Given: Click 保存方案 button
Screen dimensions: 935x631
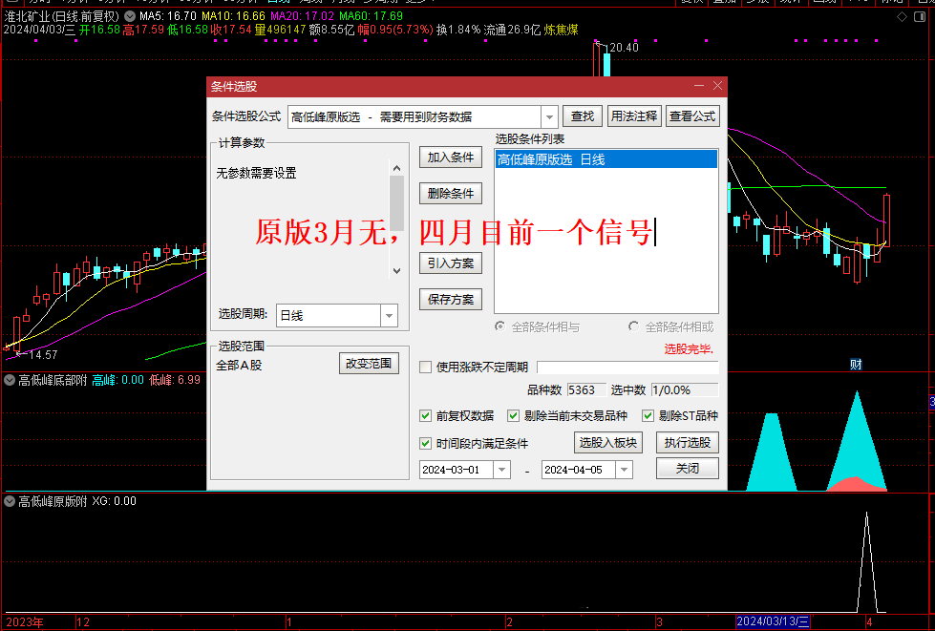Looking at the screenshot, I should [450, 299].
